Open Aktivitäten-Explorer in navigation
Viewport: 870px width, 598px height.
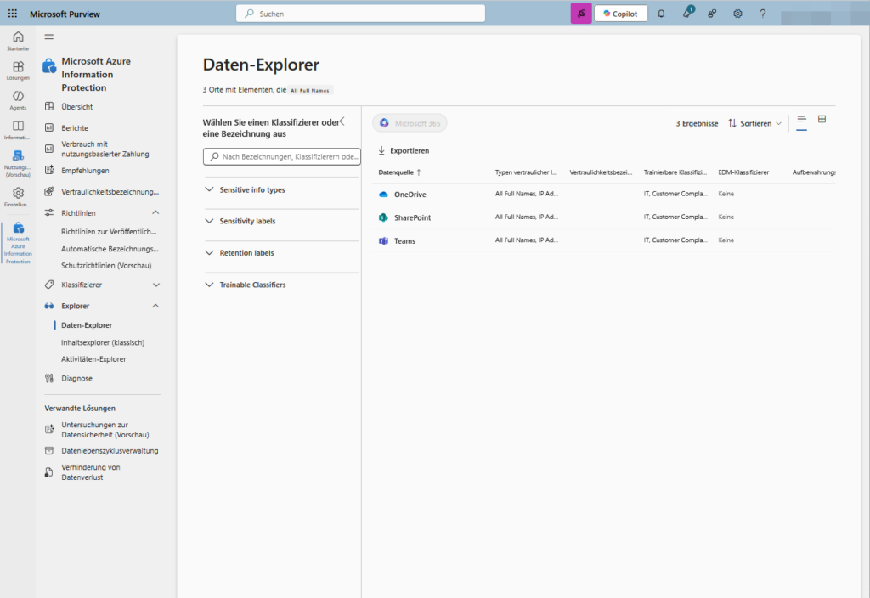[x=93, y=359]
